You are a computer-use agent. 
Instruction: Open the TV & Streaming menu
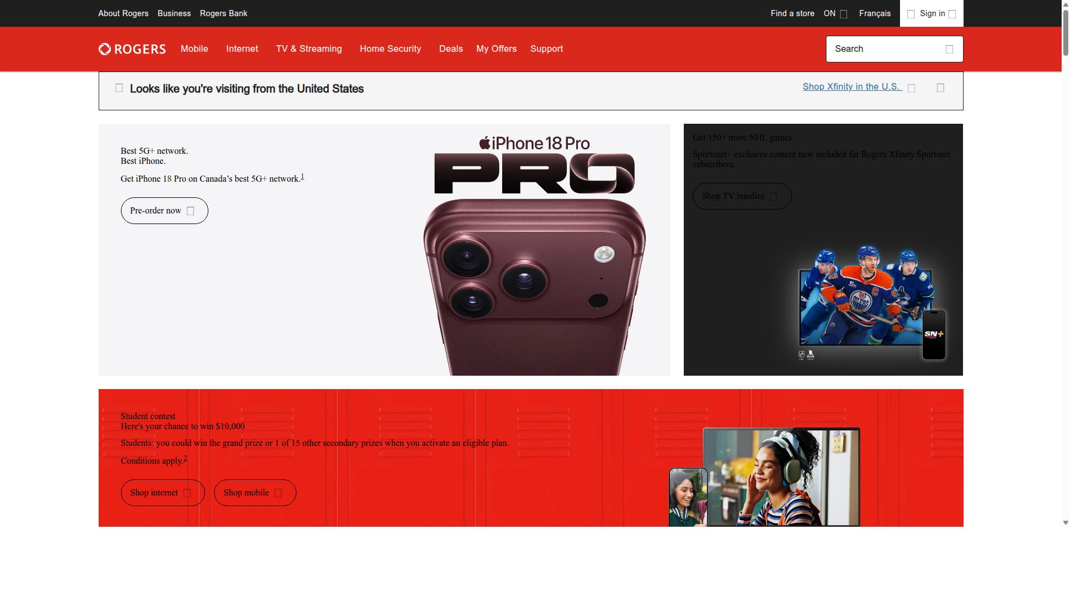pyautogui.click(x=309, y=49)
